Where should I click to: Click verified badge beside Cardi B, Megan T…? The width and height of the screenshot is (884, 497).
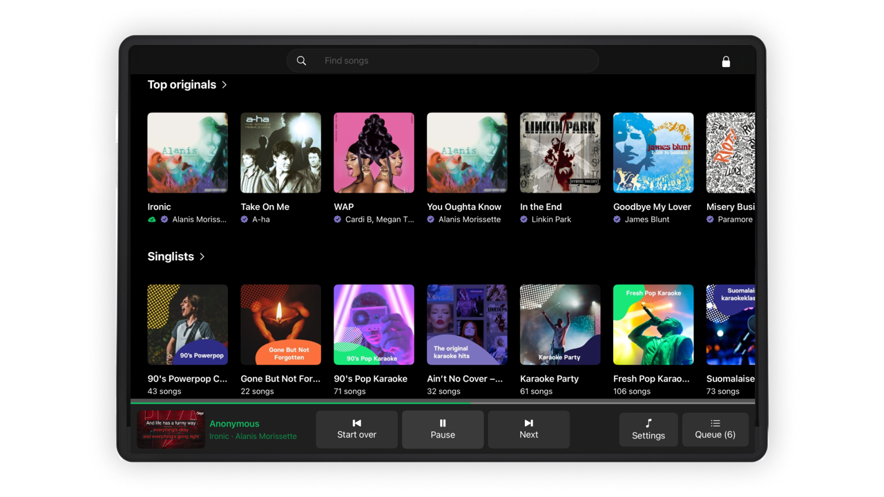tap(338, 220)
